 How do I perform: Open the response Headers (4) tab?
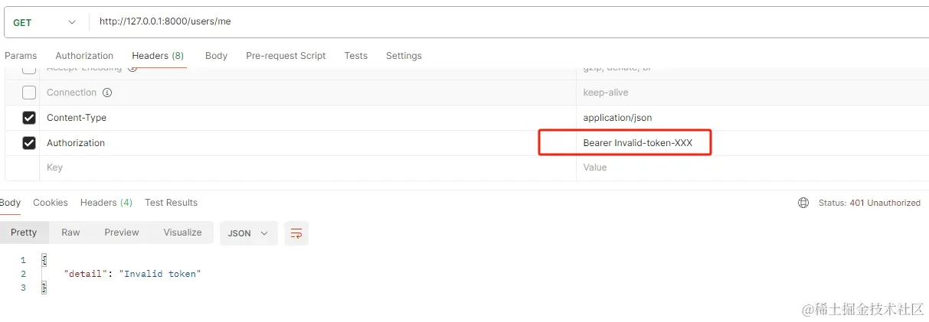click(106, 203)
